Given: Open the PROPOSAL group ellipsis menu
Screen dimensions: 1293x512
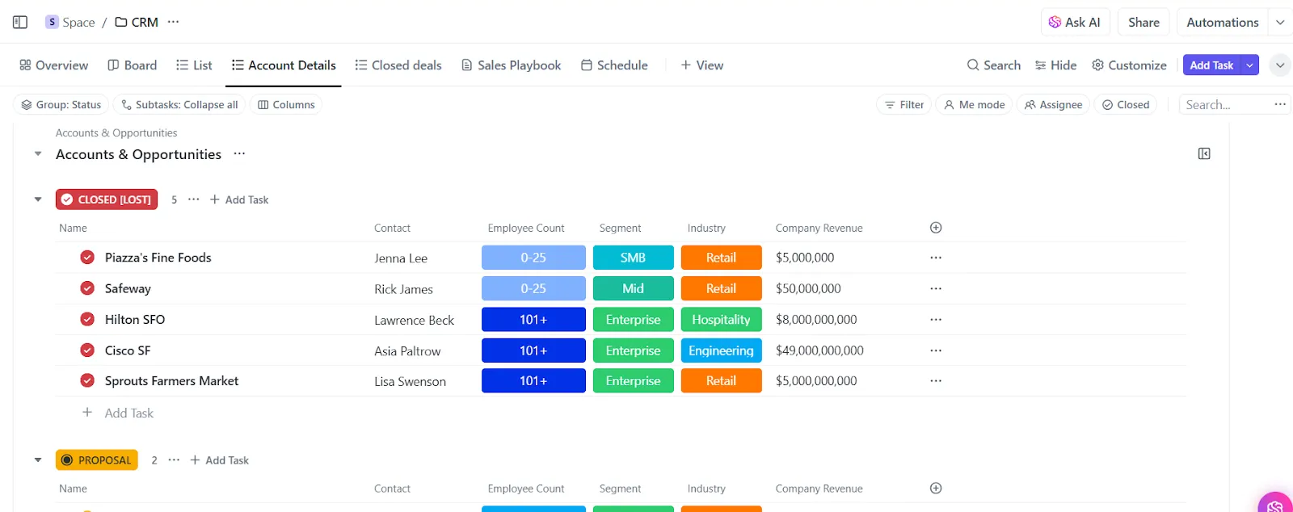Looking at the screenshot, I should tap(174, 460).
